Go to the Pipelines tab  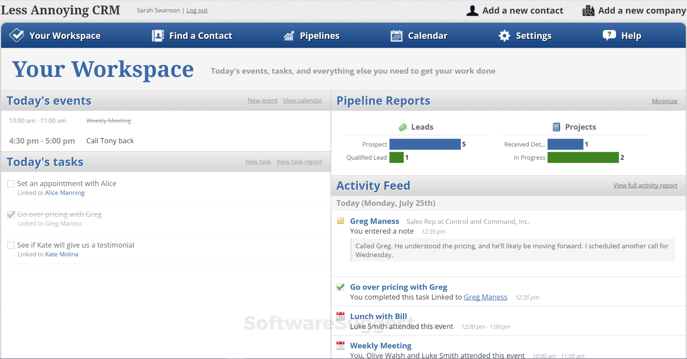coord(311,36)
